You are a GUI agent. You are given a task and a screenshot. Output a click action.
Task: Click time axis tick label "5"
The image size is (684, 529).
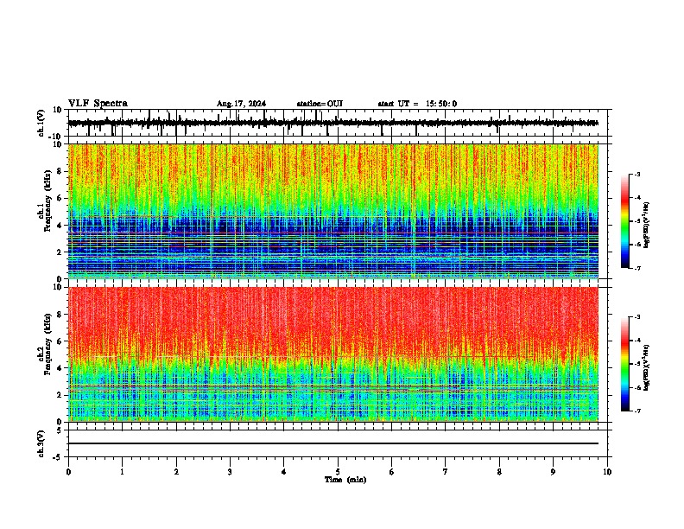coord(338,472)
